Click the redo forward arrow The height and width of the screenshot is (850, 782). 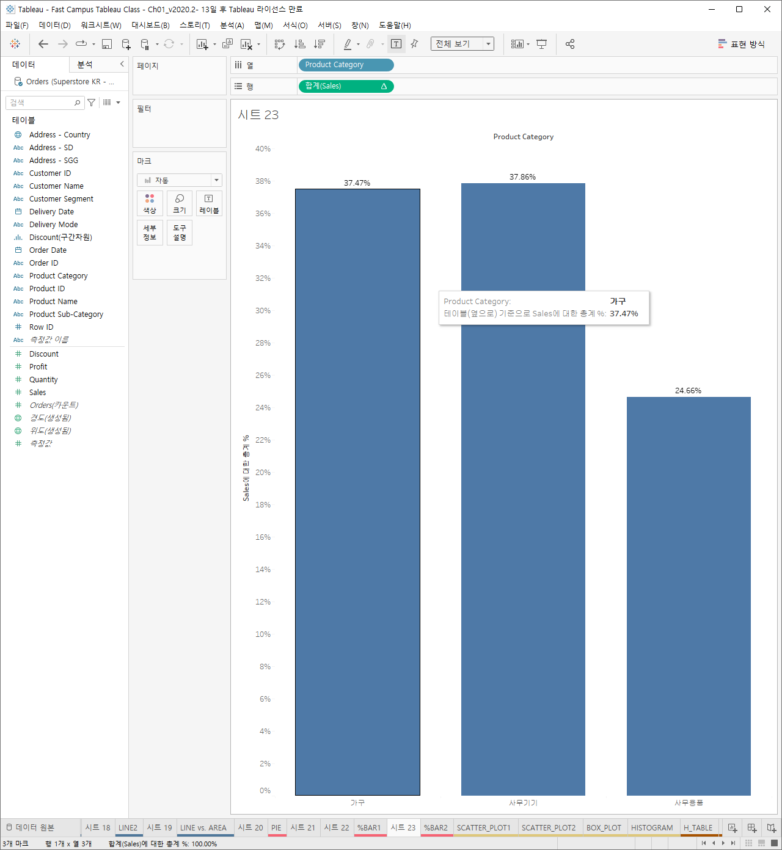62,44
